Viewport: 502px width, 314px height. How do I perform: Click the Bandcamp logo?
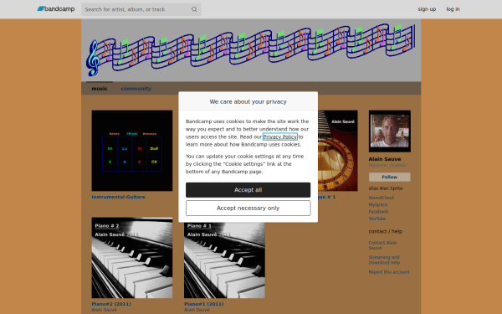coord(56,9)
